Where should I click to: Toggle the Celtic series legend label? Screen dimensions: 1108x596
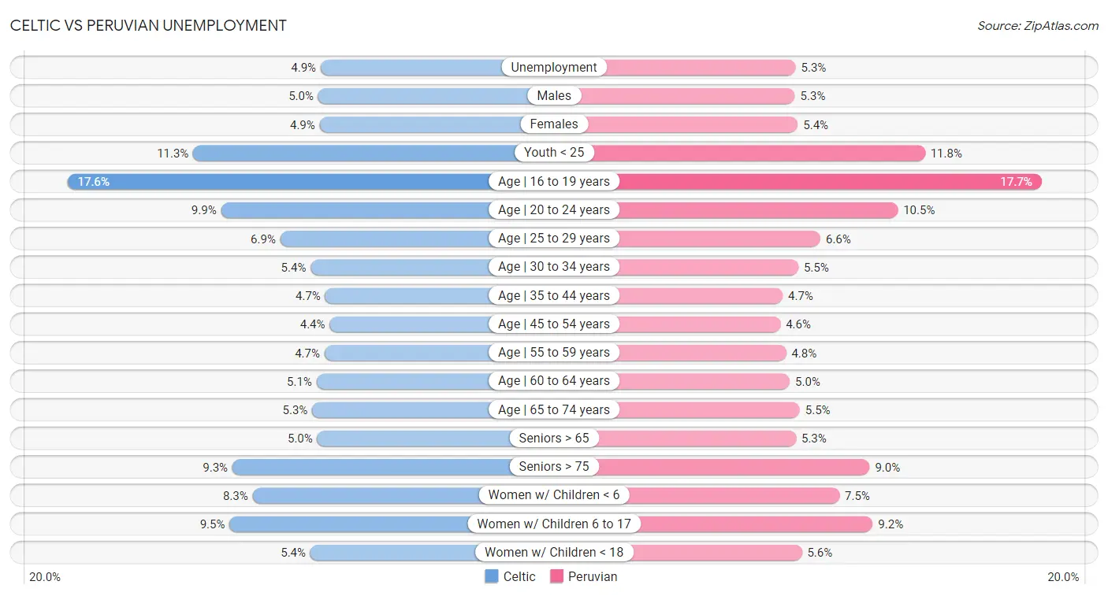click(x=519, y=576)
